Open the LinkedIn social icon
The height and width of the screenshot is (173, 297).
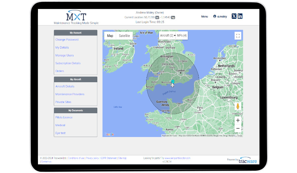[240, 16]
